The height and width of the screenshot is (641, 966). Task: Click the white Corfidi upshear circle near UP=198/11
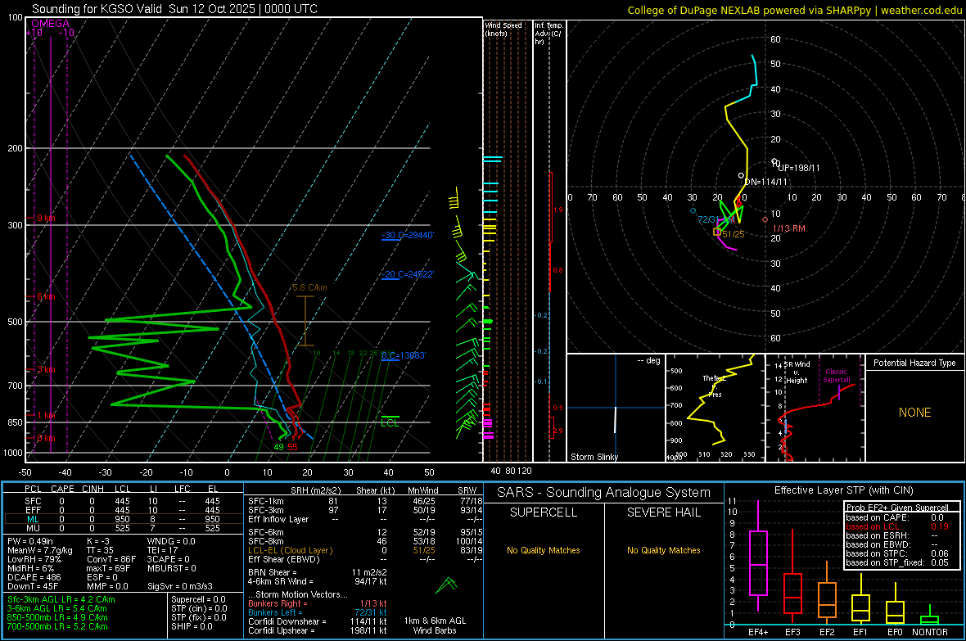(x=775, y=161)
